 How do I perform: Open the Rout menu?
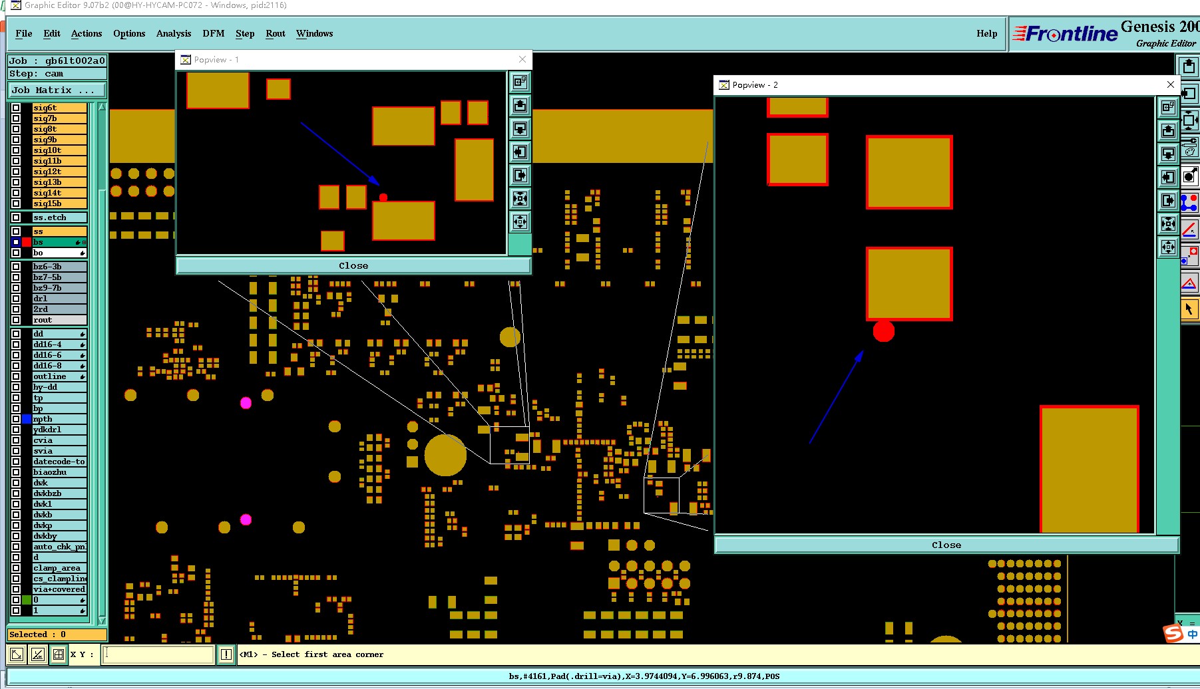point(276,33)
